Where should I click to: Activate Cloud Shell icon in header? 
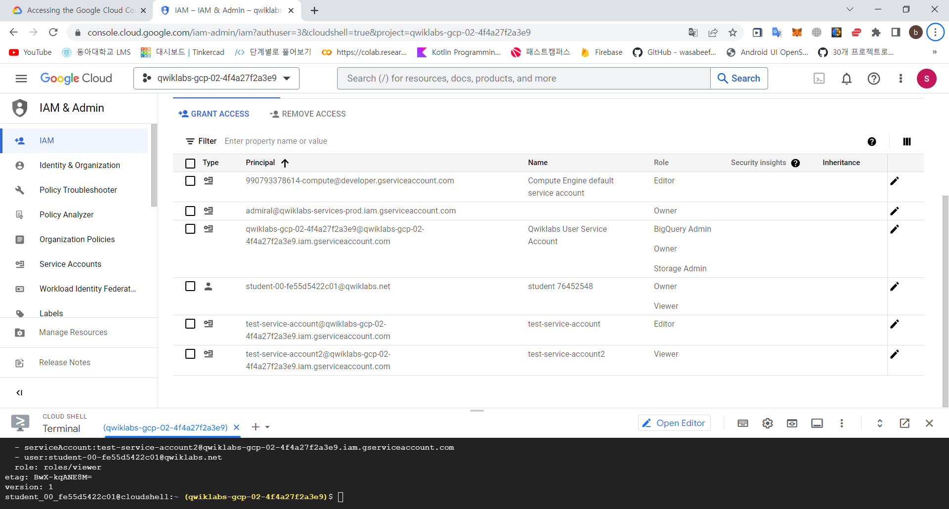click(819, 78)
